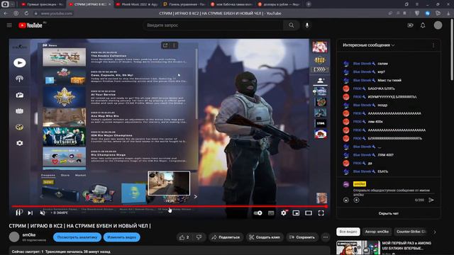
Task: Go to YouTube home via logo
Action: (x=31, y=25)
